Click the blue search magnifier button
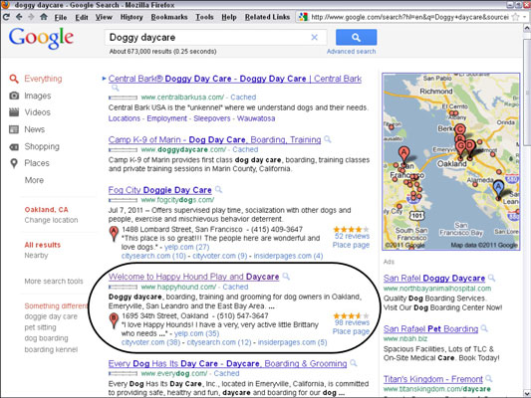The height and width of the screenshot is (398, 531). tap(356, 37)
